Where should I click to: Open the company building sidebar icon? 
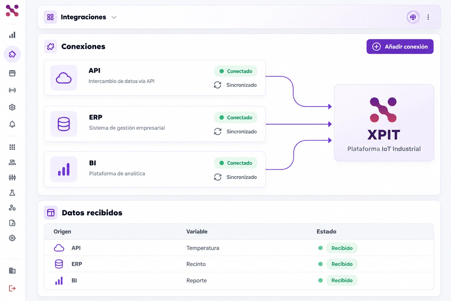pyautogui.click(x=12, y=270)
